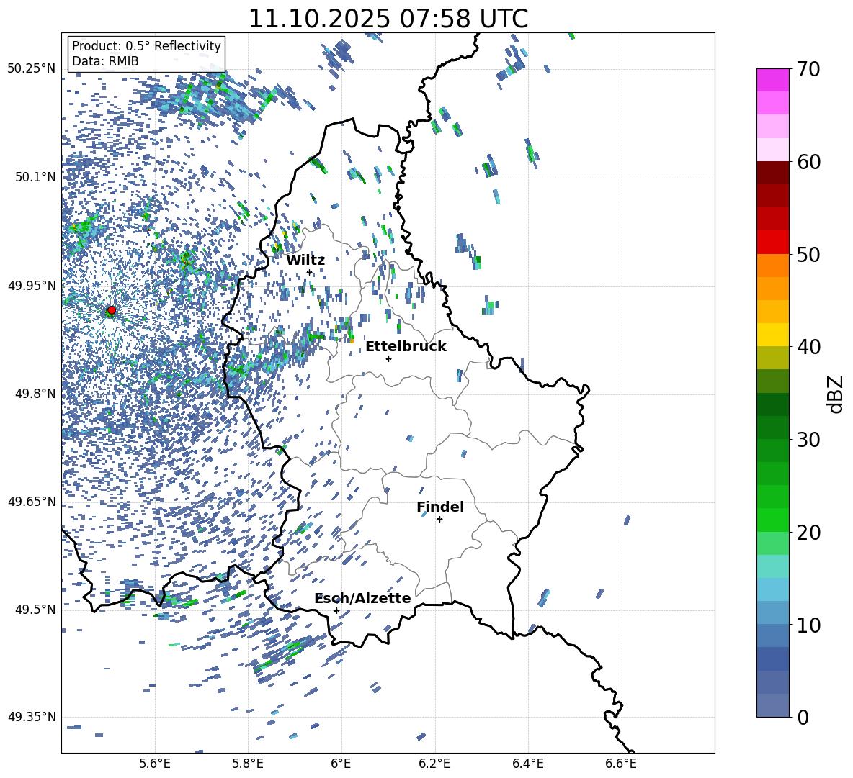
Task: Pick the bright magenta swatch at colorbar top
Action: pos(773,80)
